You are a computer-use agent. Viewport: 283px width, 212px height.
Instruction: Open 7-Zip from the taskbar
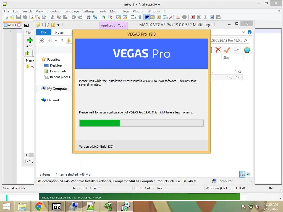point(56,206)
